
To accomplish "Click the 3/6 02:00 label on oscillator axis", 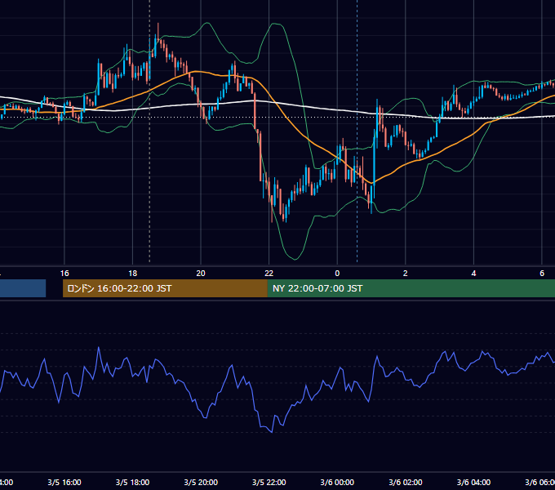I will (406, 482).
